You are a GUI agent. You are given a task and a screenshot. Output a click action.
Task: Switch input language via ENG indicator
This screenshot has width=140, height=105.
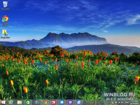127,102
